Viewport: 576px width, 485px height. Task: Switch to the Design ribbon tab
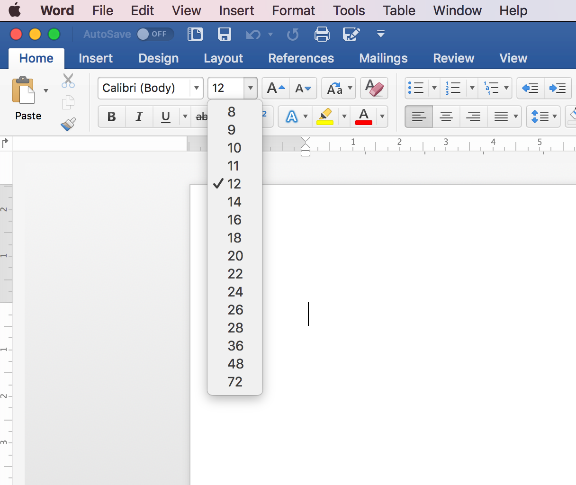[x=159, y=58]
